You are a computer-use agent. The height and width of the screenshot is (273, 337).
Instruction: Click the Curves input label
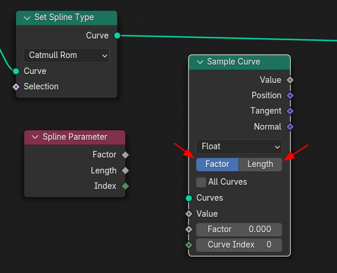tap(209, 198)
